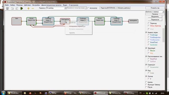This screenshot has width=169, height=95.
Task: Check the FindImage checkbox
Action: [x=149, y=35]
